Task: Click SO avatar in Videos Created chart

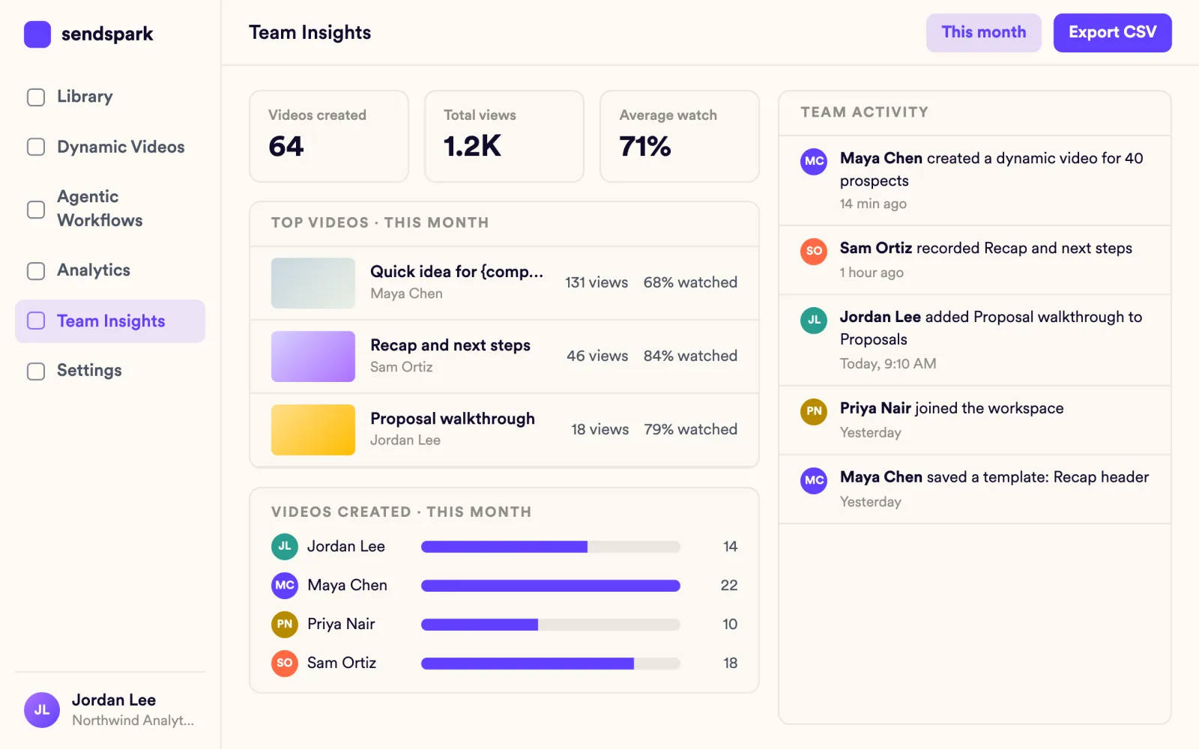Action: (x=285, y=664)
